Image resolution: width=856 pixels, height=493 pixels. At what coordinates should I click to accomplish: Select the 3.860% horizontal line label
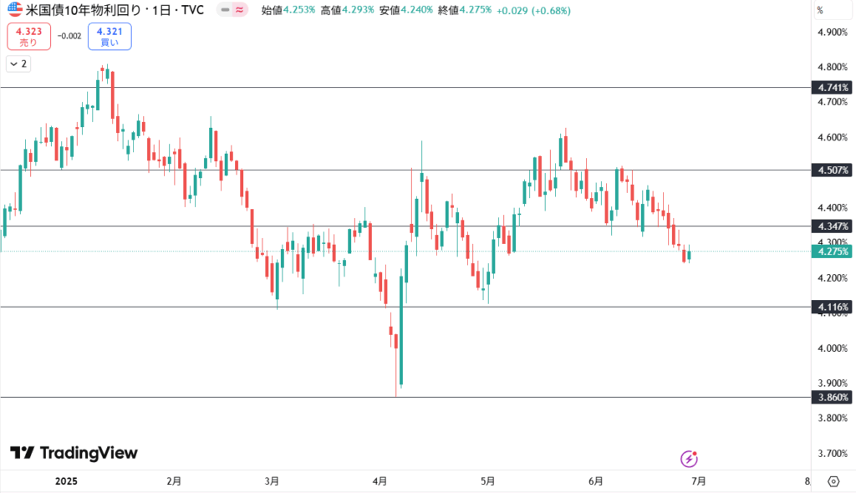832,398
